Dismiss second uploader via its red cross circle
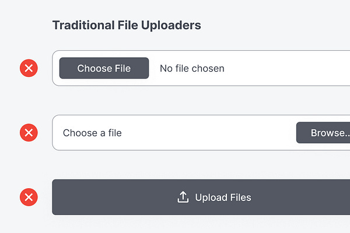This screenshot has width=350, height=233. 29,132
